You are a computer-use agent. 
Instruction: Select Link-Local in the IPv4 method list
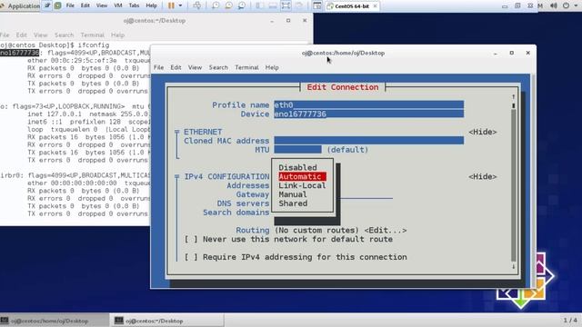coord(302,185)
